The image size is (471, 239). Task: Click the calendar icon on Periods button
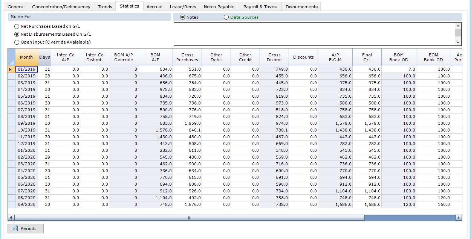[x=15, y=228]
